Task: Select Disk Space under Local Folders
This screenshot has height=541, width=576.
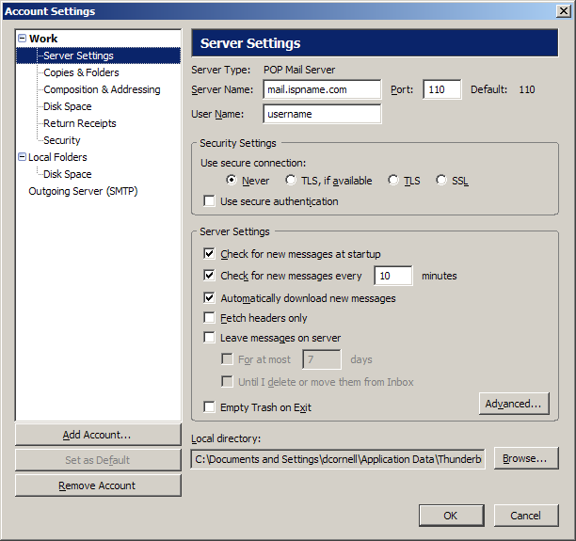Action: coord(68,174)
